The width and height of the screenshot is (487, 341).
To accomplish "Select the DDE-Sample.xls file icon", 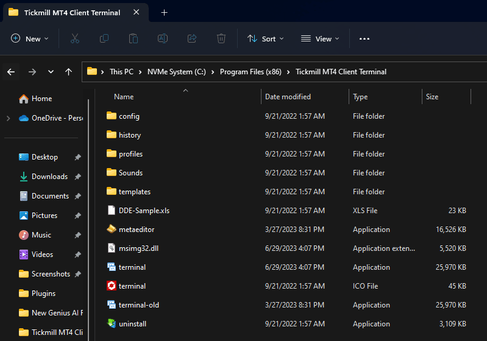I will click(111, 210).
